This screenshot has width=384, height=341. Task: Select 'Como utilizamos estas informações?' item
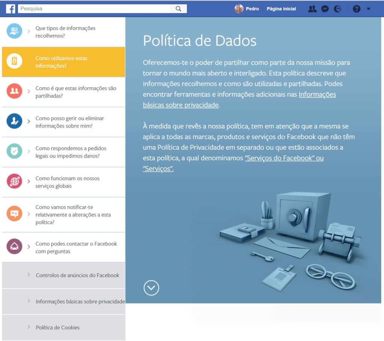(63, 62)
